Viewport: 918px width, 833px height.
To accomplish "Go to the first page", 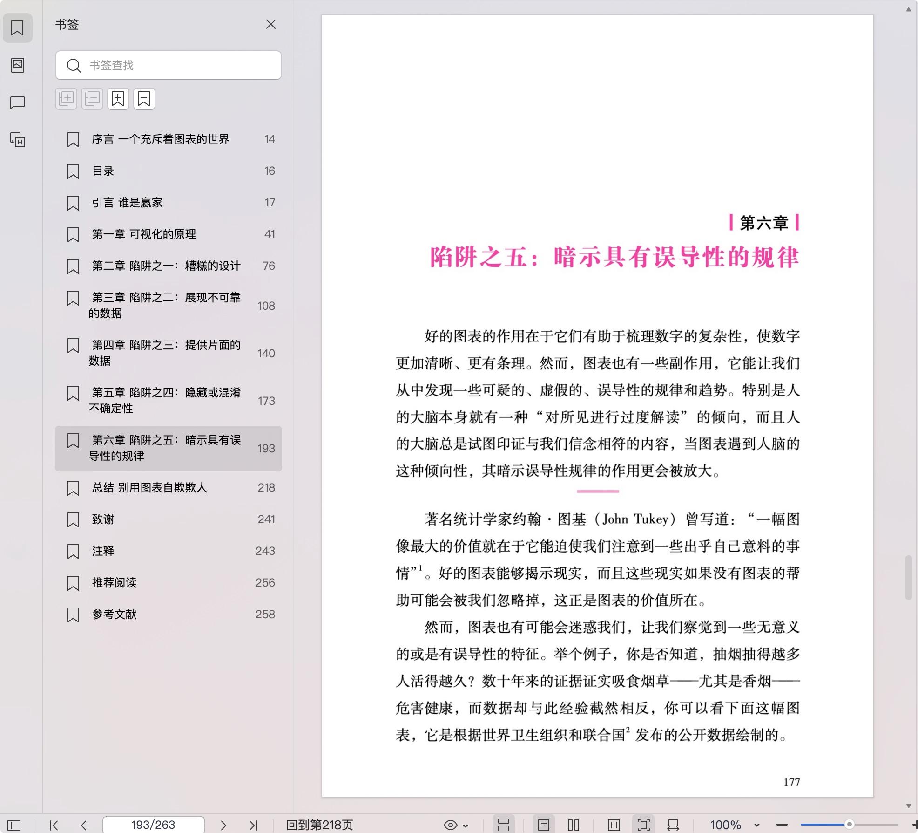I will [x=54, y=825].
